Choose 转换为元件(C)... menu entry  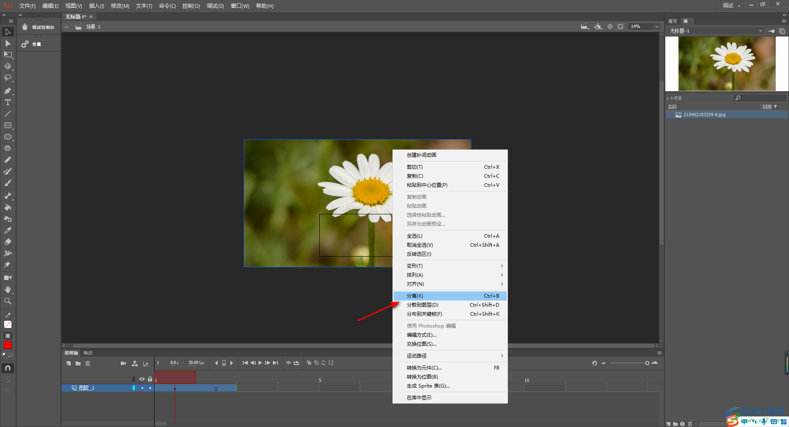(x=450, y=368)
